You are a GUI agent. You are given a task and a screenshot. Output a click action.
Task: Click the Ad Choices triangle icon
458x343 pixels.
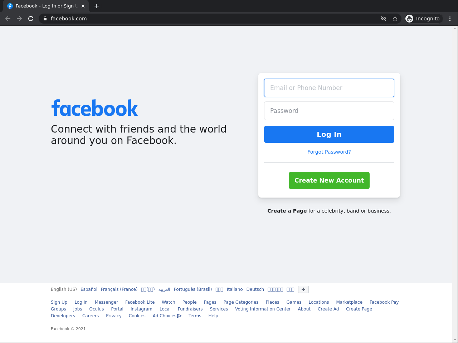[179, 316]
